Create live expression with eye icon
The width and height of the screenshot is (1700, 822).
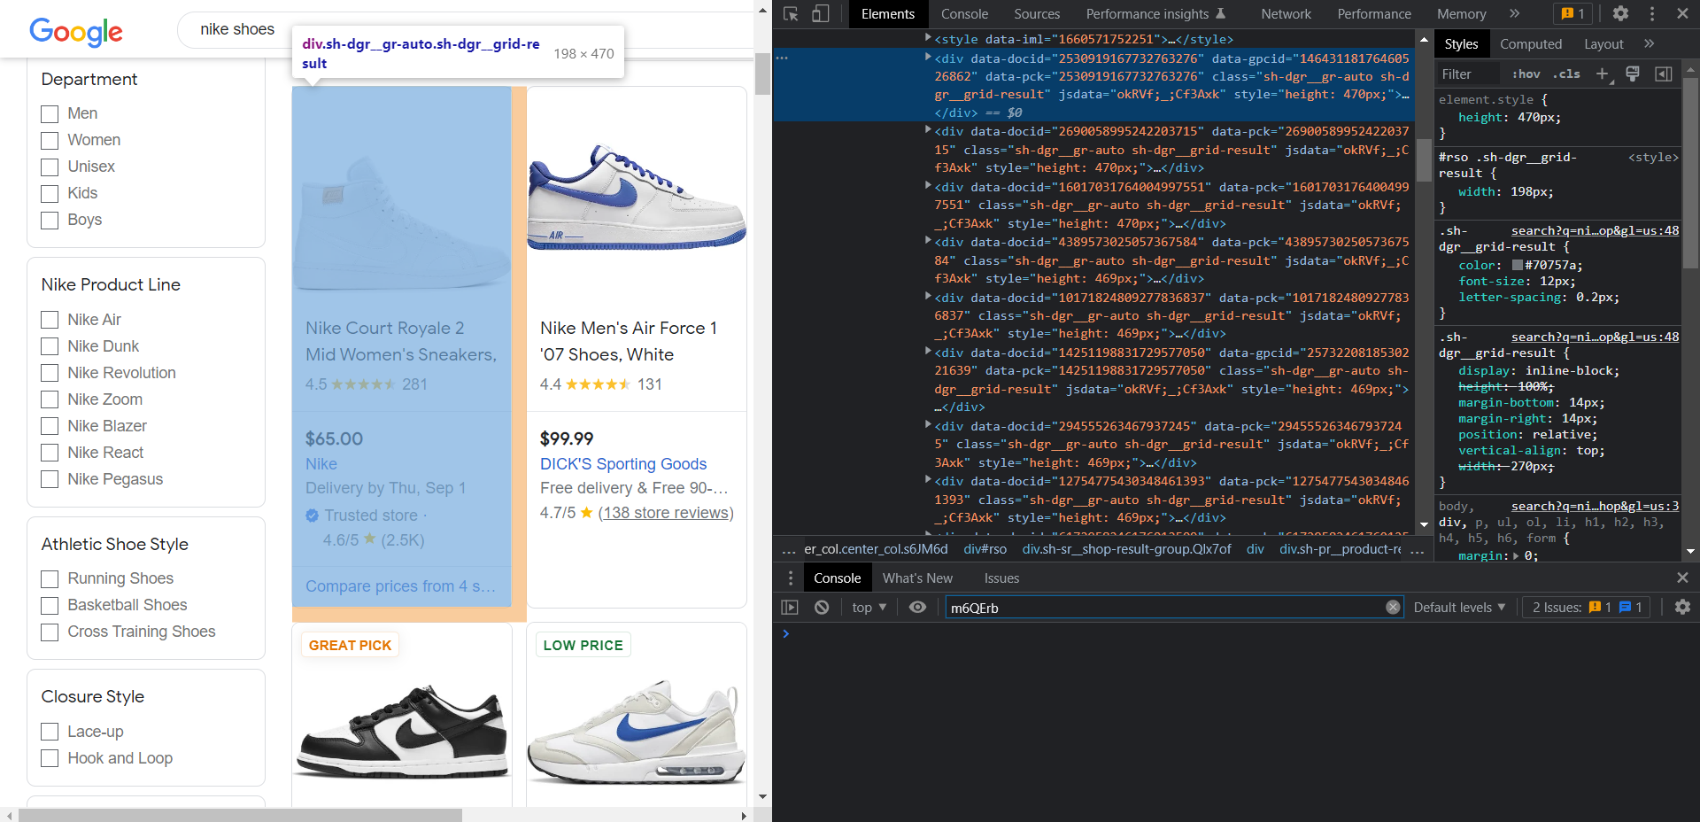tap(917, 607)
